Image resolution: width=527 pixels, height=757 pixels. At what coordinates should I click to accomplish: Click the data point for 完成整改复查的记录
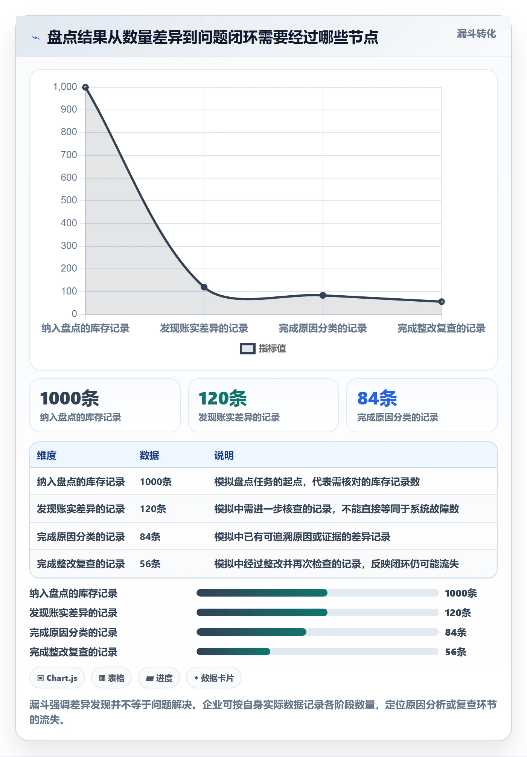(442, 302)
